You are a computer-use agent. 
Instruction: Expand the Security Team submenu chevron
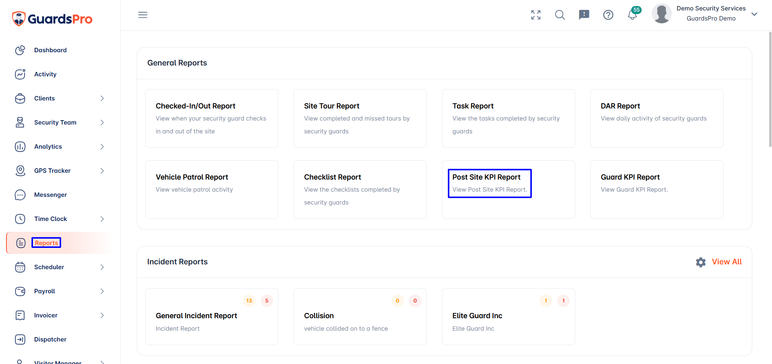pyautogui.click(x=102, y=123)
